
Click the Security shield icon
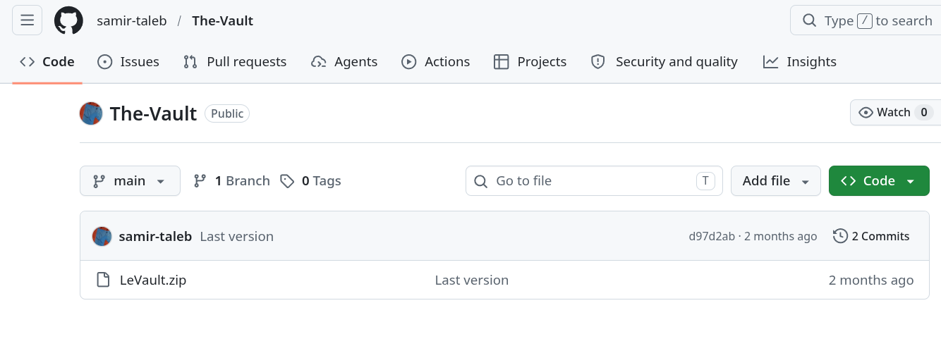[x=598, y=62]
